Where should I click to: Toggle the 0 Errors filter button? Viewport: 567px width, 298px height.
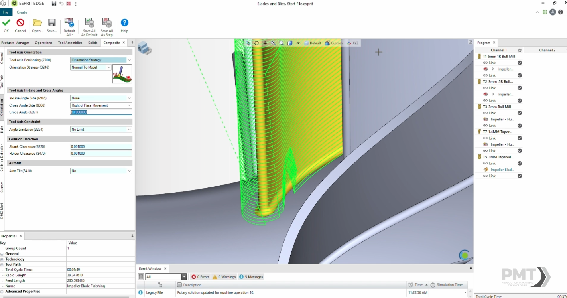pyautogui.click(x=200, y=277)
